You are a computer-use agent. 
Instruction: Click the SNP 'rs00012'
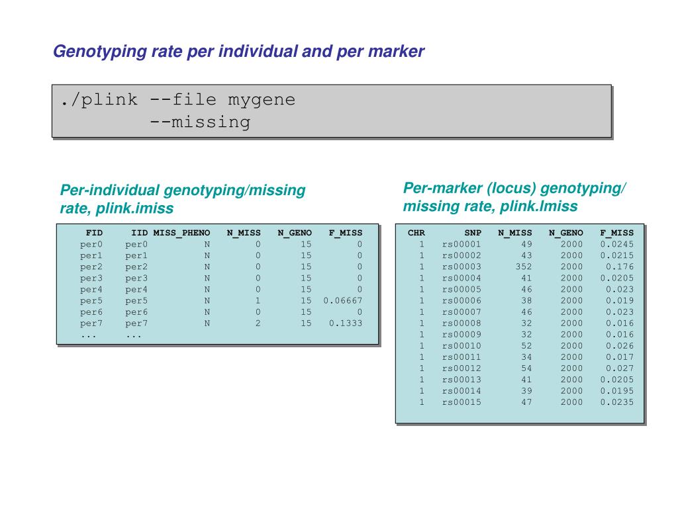point(461,368)
